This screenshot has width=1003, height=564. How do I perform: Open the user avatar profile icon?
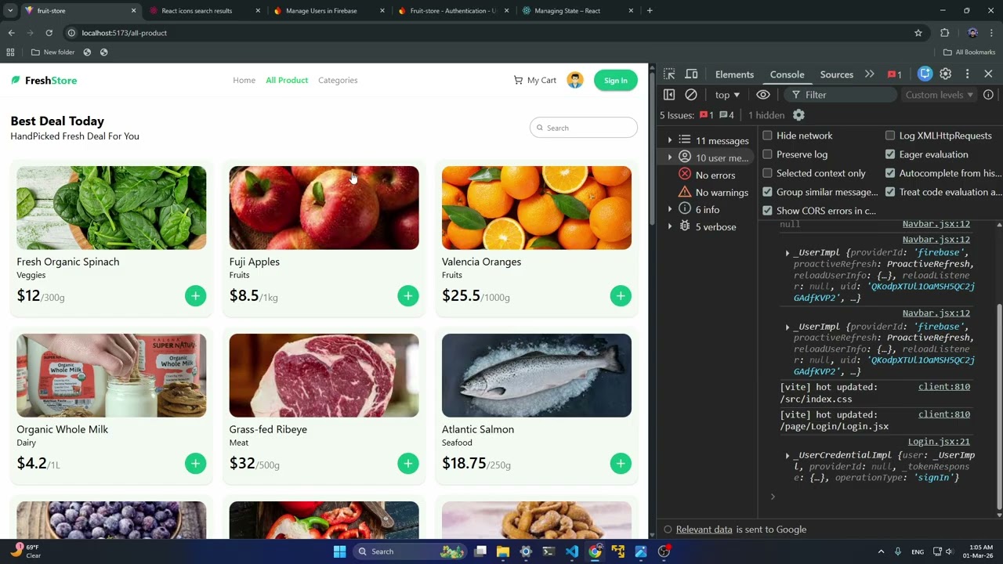coord(575,80)
